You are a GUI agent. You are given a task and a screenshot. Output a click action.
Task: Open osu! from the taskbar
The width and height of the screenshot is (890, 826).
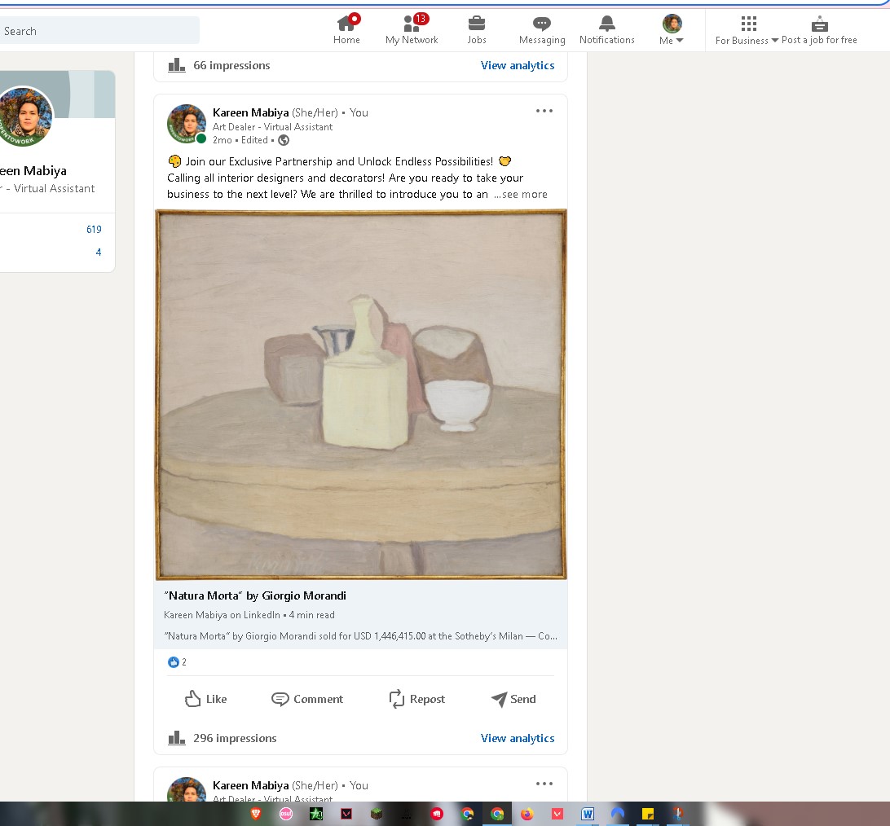pos(286,814)
